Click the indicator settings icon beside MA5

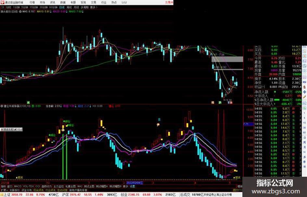tap(20, 12)
